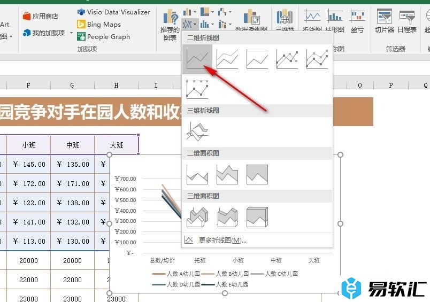The height and width of the screenshot is (302, 430).
Task: Select the cell showing ¥ 172.00
Action: tap(28, 183)
